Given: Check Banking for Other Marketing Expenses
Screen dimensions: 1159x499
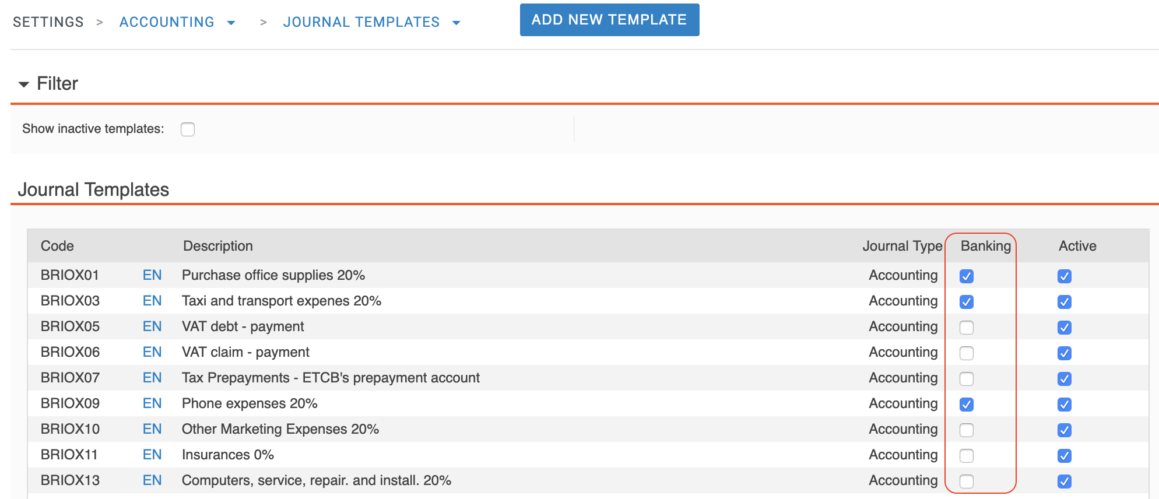Looking at the screenshot, I should pyautogui.click(x=967, y=430).
